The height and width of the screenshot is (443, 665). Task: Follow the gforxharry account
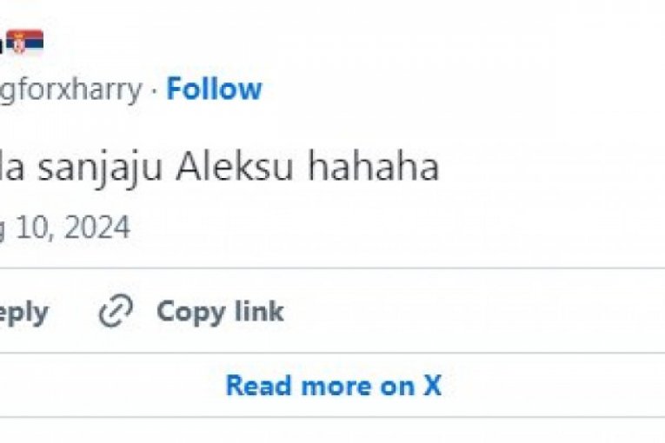click(x=214, y=89)
